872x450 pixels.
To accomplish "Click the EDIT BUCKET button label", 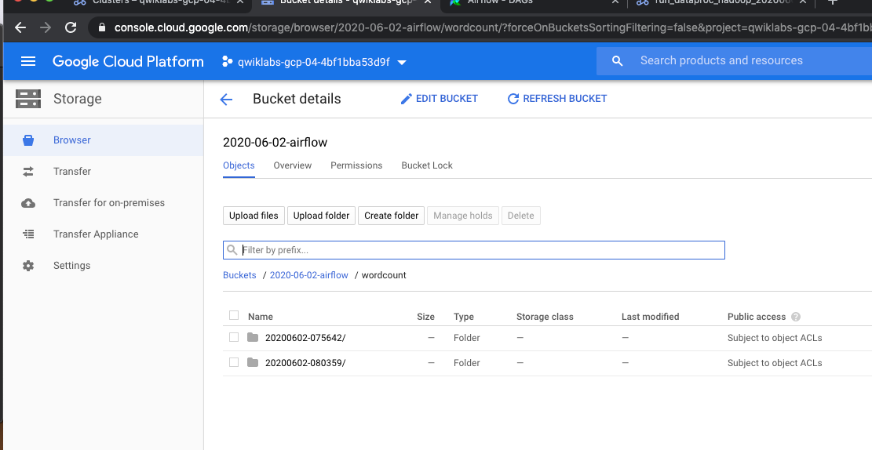I will (x=447, y=98).
